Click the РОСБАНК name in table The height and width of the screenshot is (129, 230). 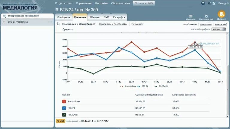click(73, 115)
